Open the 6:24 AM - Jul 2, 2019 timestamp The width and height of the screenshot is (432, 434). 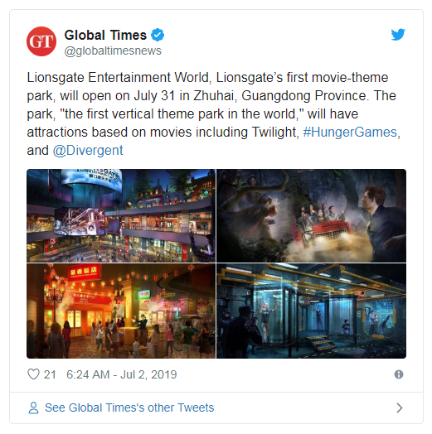[121, 374]
